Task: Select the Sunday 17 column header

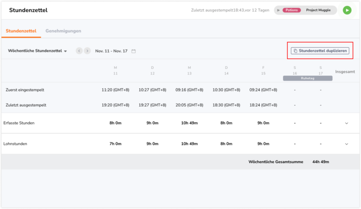Action: tap(321, 70)
